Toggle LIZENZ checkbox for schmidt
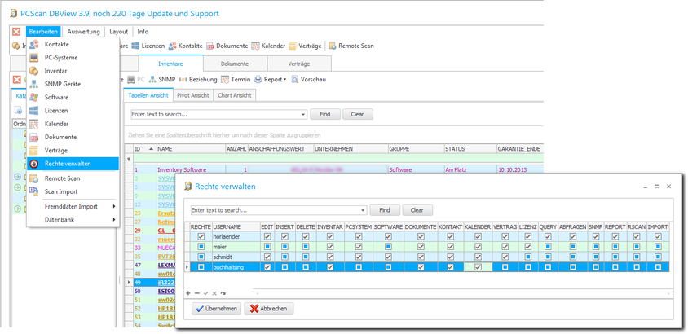The image size is (688, 334). click(x=528, y=257)
